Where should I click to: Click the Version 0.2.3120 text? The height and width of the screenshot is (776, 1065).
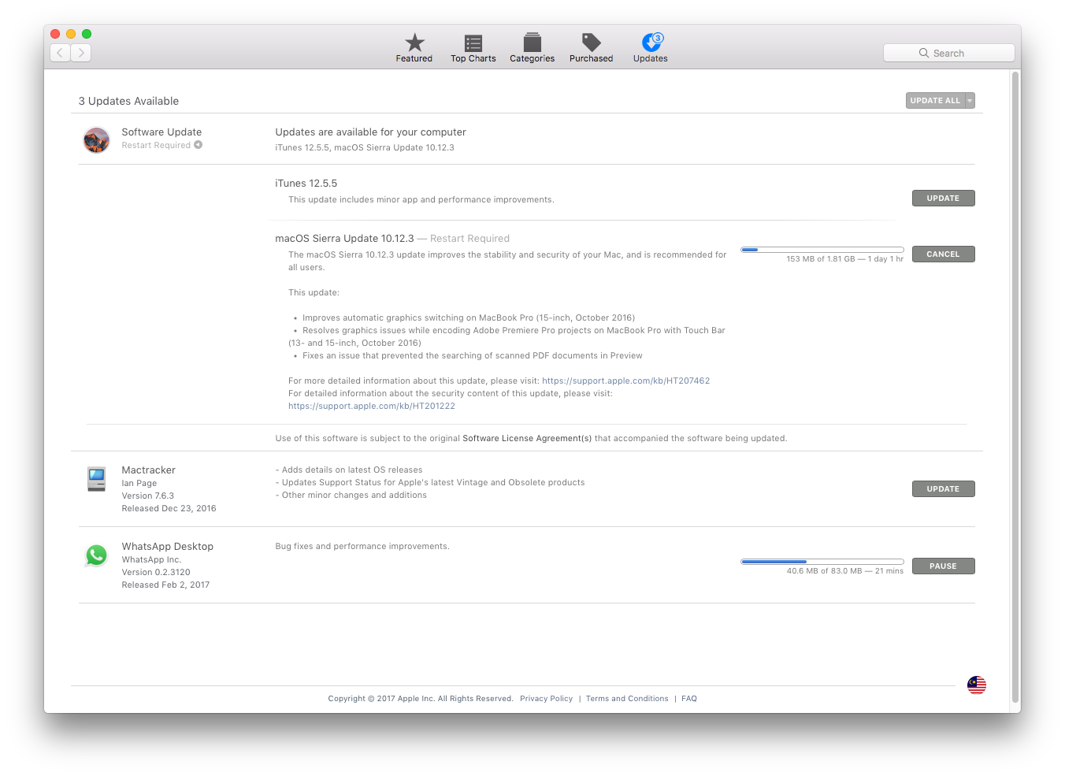156,573
